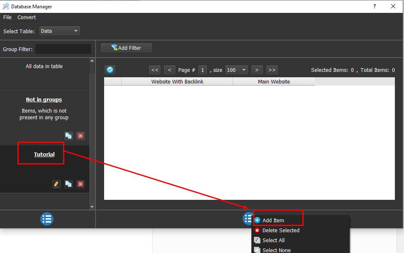The width and height of the screenshot is (404, 253).
Task: Click the Group Filter input field
Action: pos(63,49)
